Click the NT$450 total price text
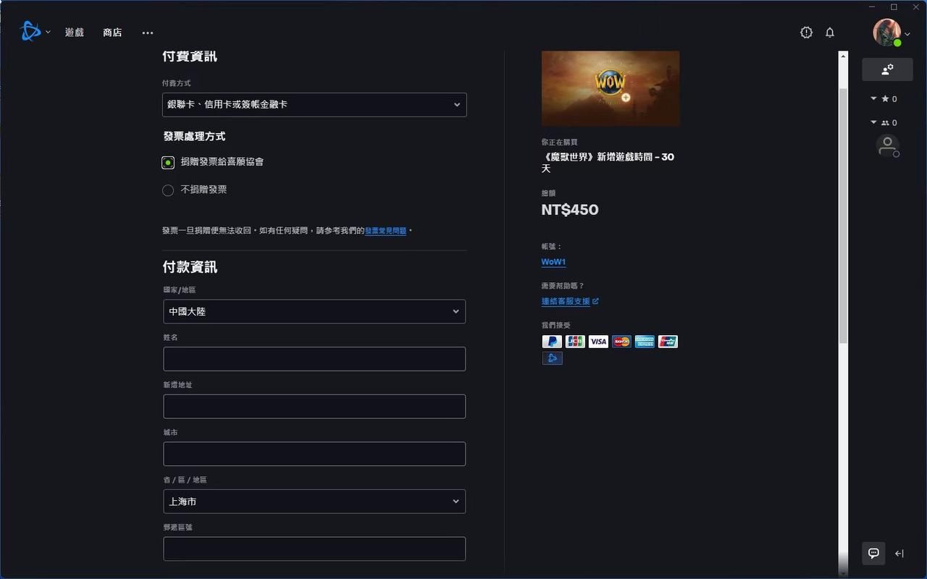Screen dimensions: 927x579 pos(570,210)
